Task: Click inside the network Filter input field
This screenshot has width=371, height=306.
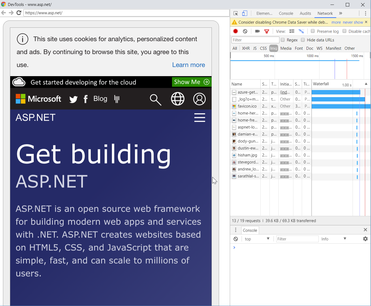Action: [255, 40]
